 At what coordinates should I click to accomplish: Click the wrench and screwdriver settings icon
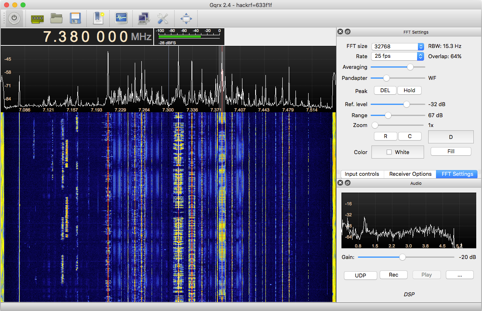coord(163,18)
